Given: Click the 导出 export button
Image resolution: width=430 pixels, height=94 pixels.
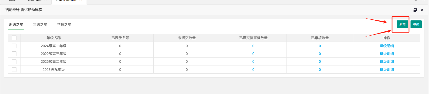Looking at the screenshot, I should 416,24.
